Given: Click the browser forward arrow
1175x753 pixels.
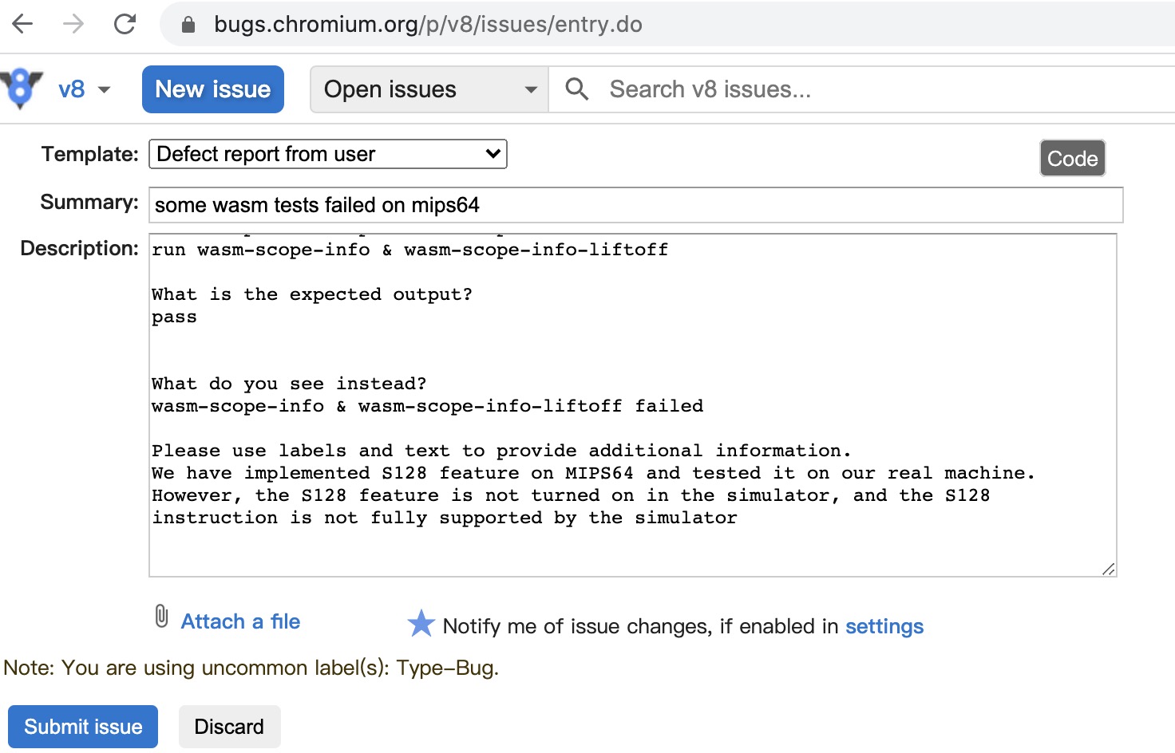Looking at the screenshot, I should [x=73, y=24].
